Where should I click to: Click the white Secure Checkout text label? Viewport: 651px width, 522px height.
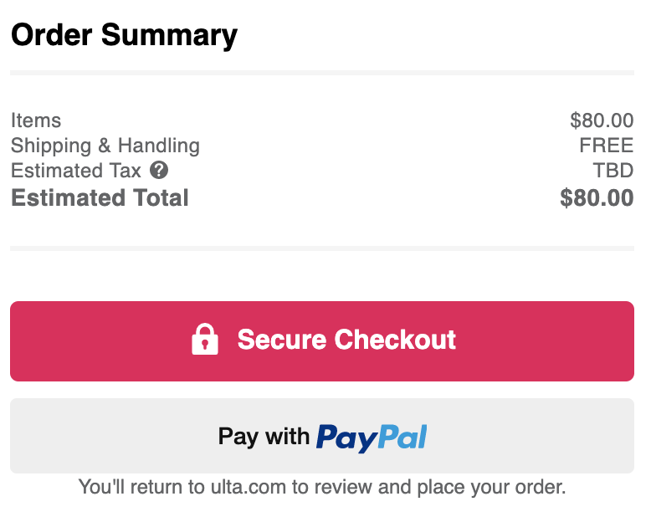tap(346, 340)
